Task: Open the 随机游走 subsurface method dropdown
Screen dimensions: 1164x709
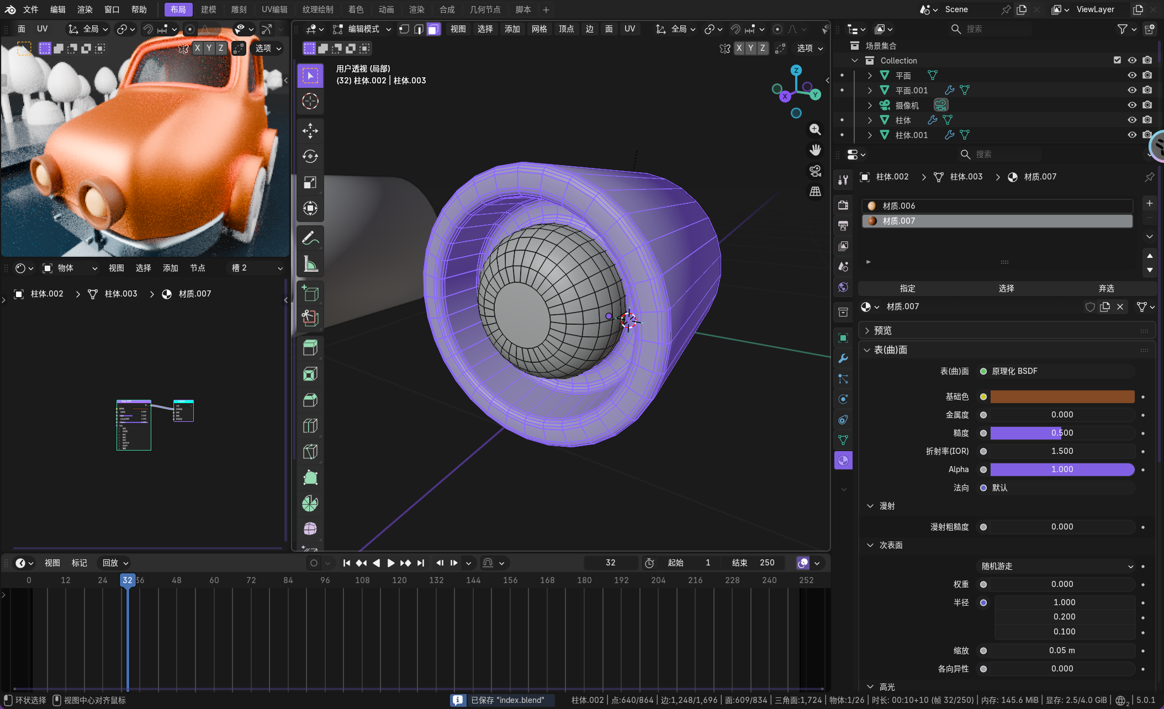Action: (x=1056, y=566)
